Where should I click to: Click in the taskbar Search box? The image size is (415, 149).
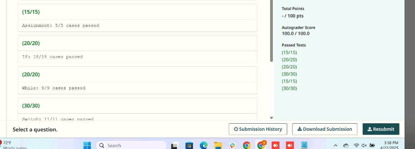point(131,145)
